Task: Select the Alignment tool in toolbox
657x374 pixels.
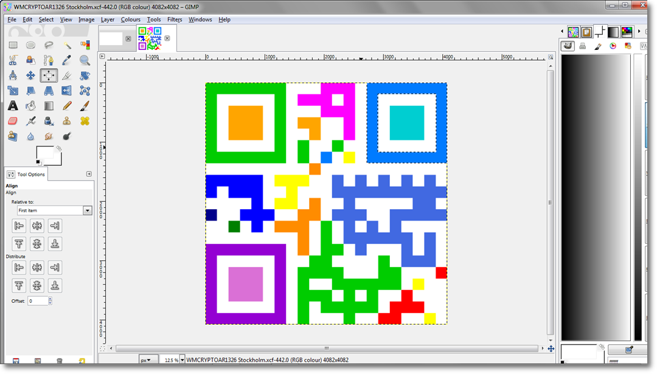Action: tap(49, 75)
